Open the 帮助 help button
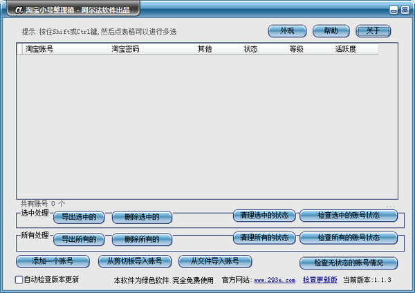The width and height of the screenshot is (415, 293). pyautogui.click(x=331, y=31)
